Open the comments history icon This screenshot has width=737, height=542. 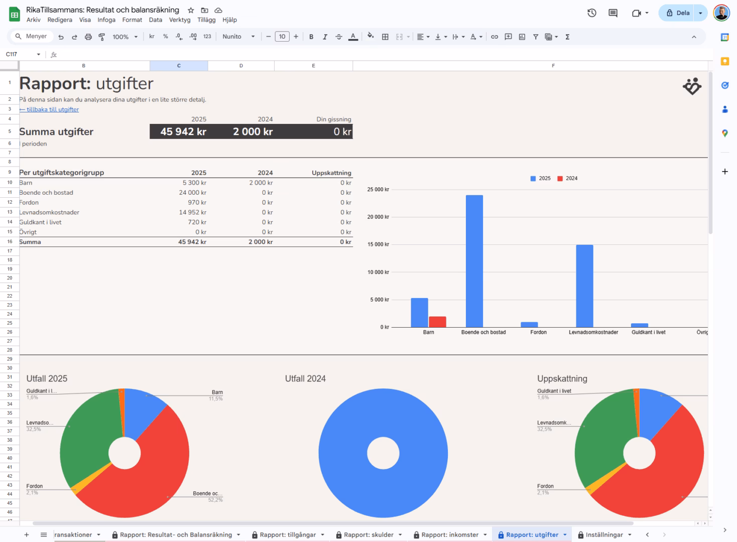[613, 13]
